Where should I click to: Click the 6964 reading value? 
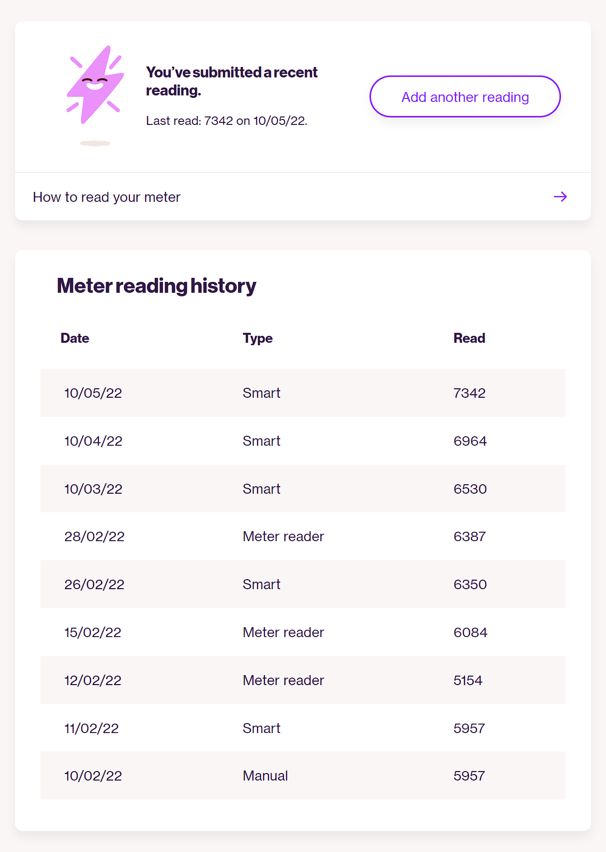(x=470, y=441)
